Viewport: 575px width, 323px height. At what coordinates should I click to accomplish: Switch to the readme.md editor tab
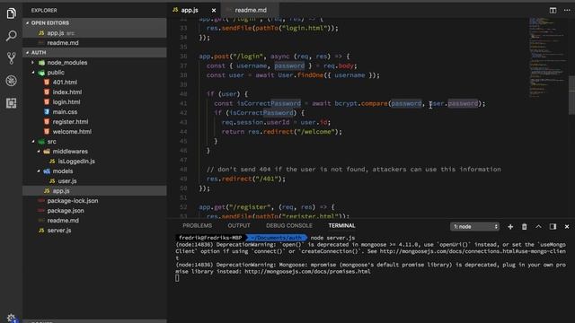(251, 10)
